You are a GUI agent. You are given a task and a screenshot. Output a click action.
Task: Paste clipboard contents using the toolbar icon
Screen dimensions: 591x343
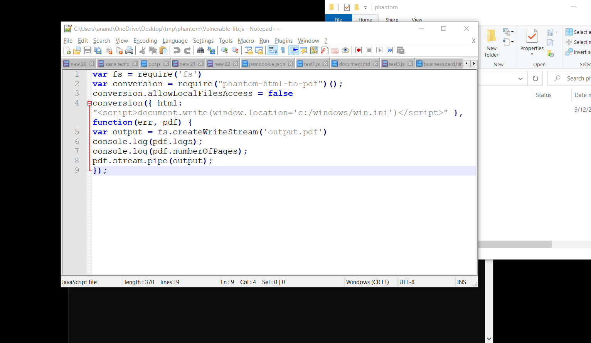(163, 50)
